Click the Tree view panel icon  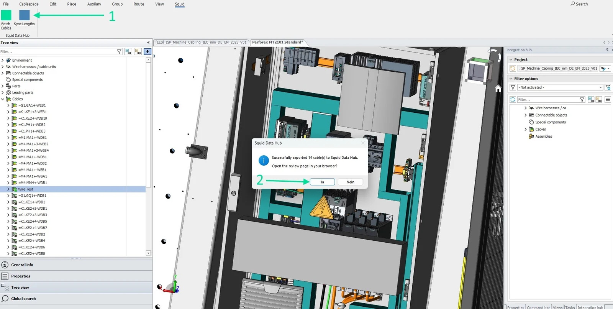(x=5, y=287)
